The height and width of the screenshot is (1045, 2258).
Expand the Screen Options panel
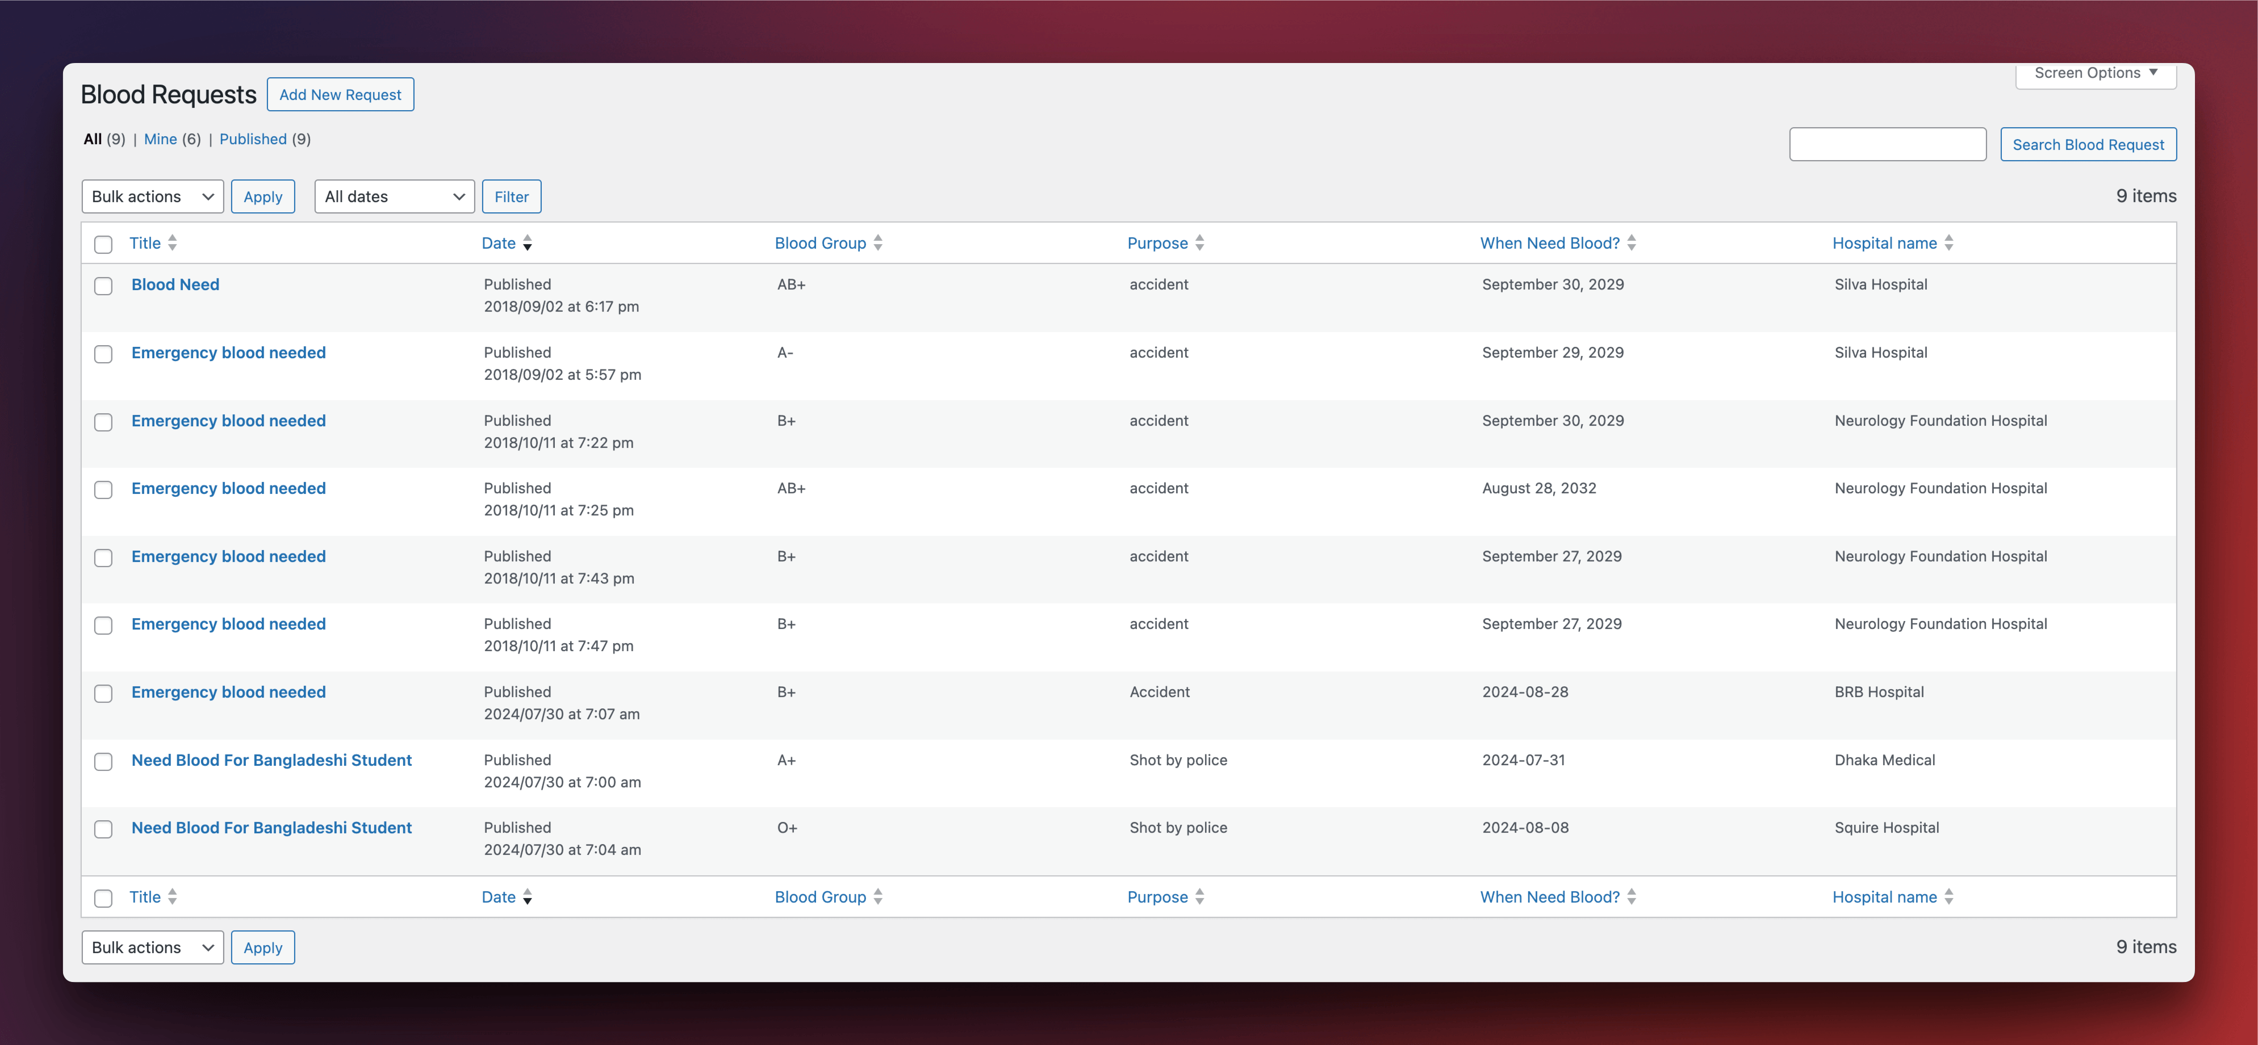[x=2095, y=74]
